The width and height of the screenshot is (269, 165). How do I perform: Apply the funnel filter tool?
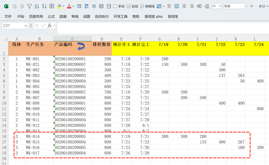29,6
